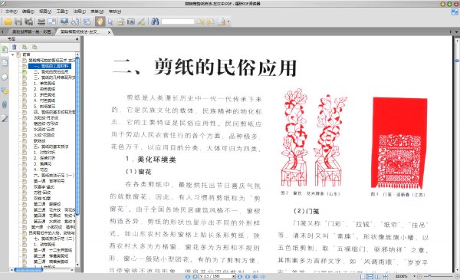Image resolution: width=460 pixels, height=280 pixels.
Task: Open the 编辑 (Edit) menu
Action: click(x=28, y=12)
